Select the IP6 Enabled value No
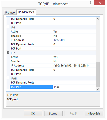Image resolution: width=107 pixels, height=120 pixels. tap(74, 36)
